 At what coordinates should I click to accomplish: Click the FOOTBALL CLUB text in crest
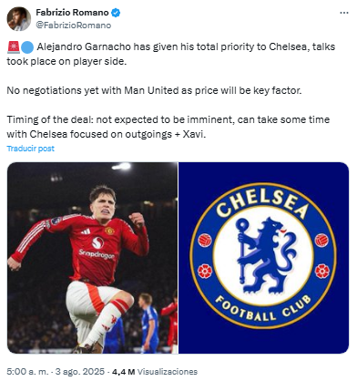click(263, 308)
